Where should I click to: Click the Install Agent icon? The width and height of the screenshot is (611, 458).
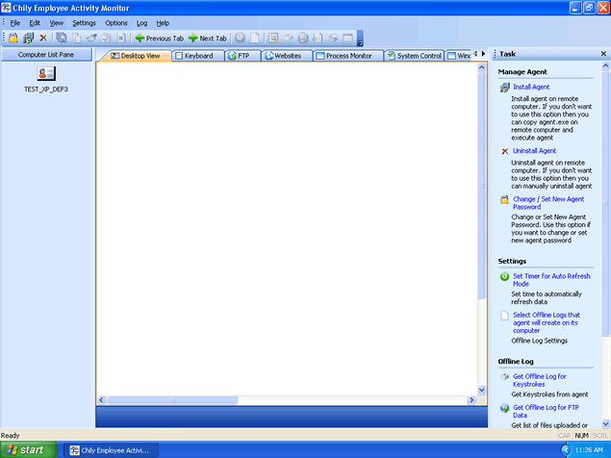[x=505, y=88]
